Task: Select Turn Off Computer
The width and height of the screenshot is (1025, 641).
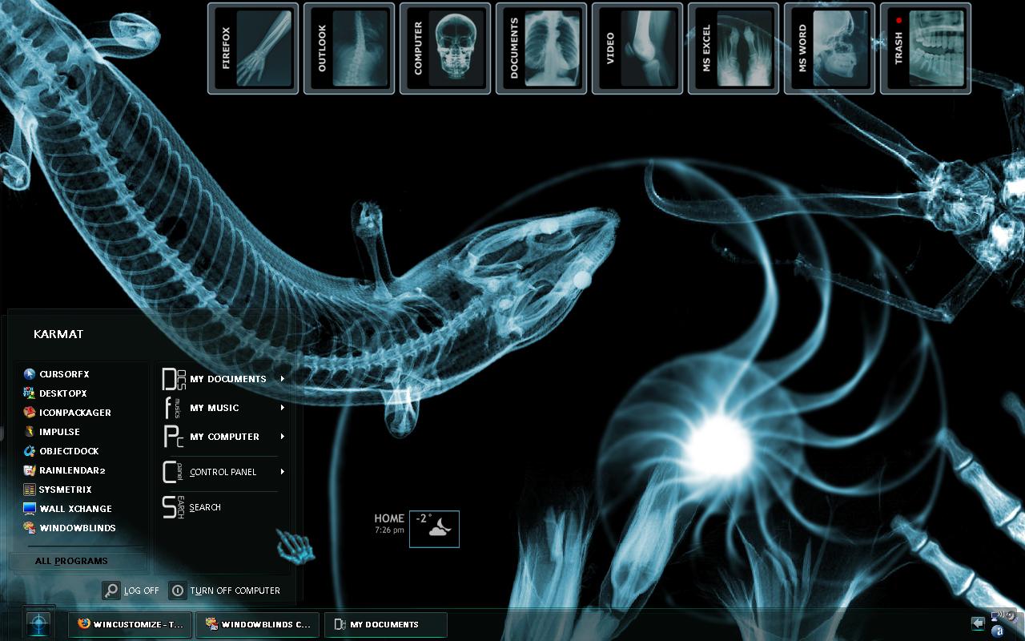Action: tap(225, 591)
